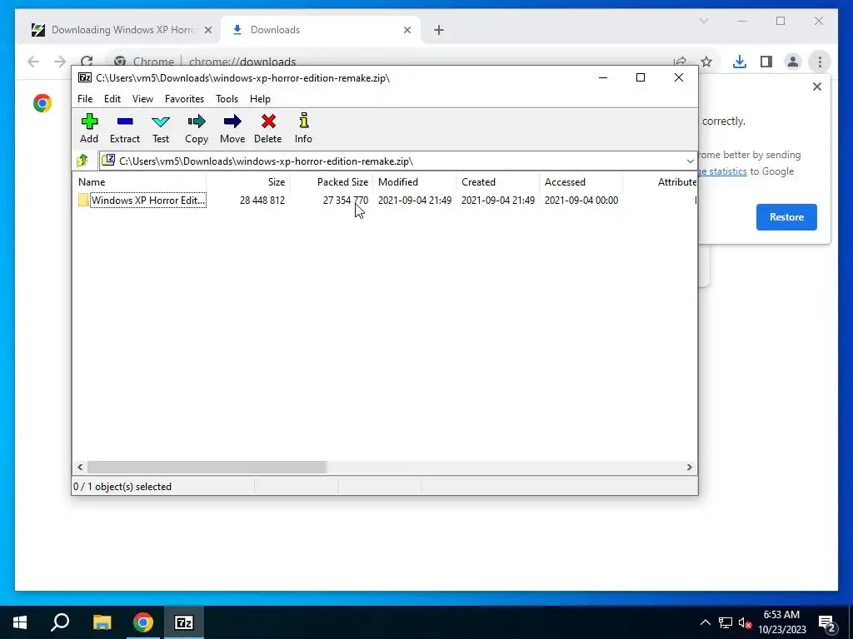Click the scroll left arrow in 7-Zip
Viewport: 853px width, 639px height.
pyautogui.click(x=80, y=468)
